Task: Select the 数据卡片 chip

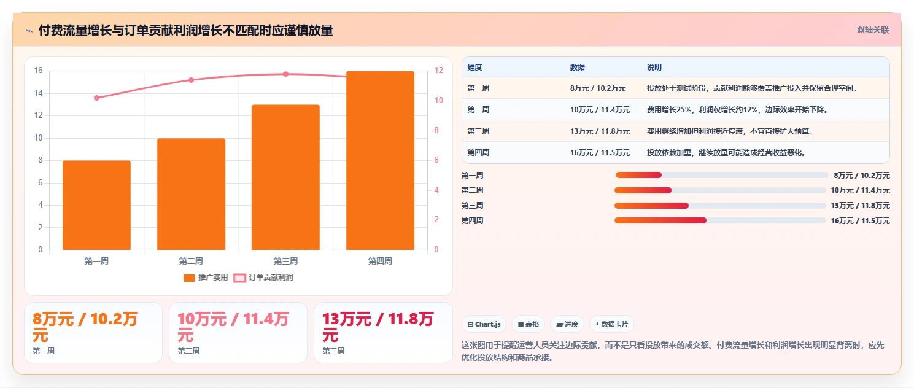Action: [x=611, y=324]
